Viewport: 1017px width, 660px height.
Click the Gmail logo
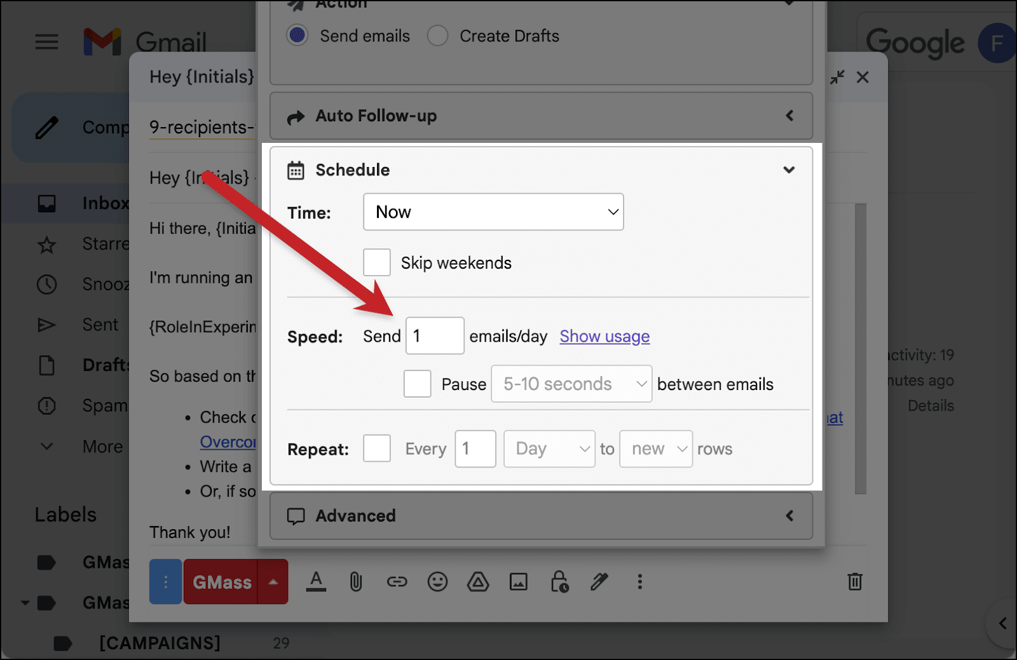145,42
